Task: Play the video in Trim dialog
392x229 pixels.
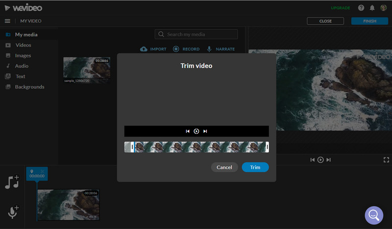Action: point(196,131)
